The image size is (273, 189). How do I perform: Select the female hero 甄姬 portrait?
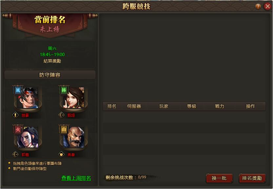pos(74,98)
